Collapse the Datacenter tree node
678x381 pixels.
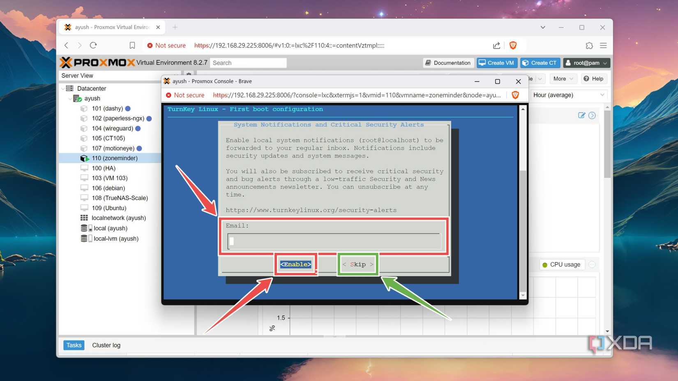click(x=63, y=89)
